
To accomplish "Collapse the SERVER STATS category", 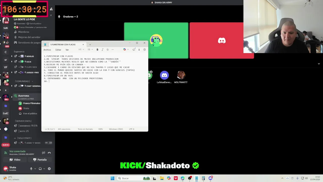I will point(23,121).
